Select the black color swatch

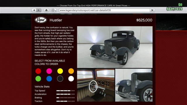(60, 79)
